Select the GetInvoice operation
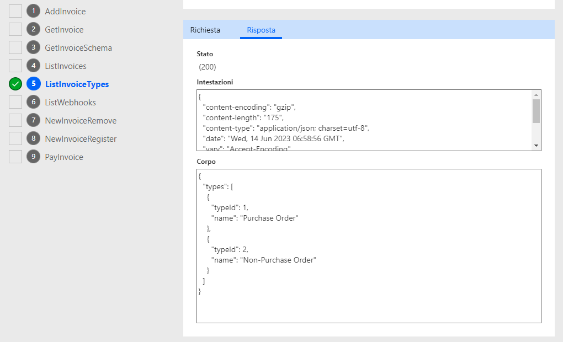 (64, 30)
